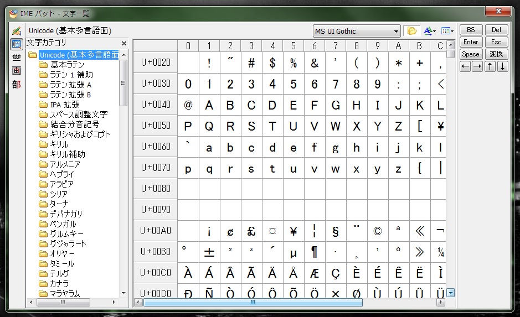Screen dimensions: 520x317
Task: Select the 基本ラテン category
Action: pyautogui.click(x=66, y=65)
